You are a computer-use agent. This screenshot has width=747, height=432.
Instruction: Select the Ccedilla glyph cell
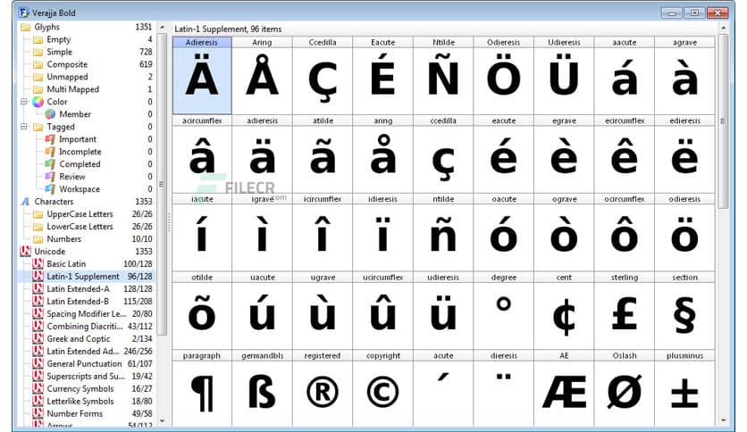click(323, 76)
